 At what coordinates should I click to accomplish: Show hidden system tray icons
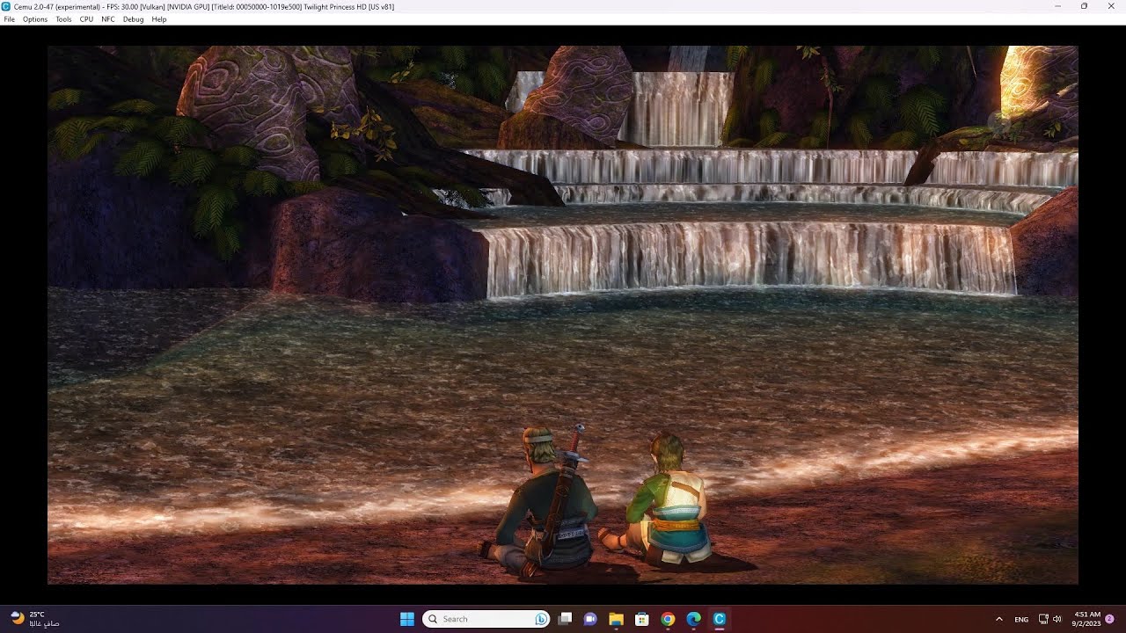click(999, 619)
